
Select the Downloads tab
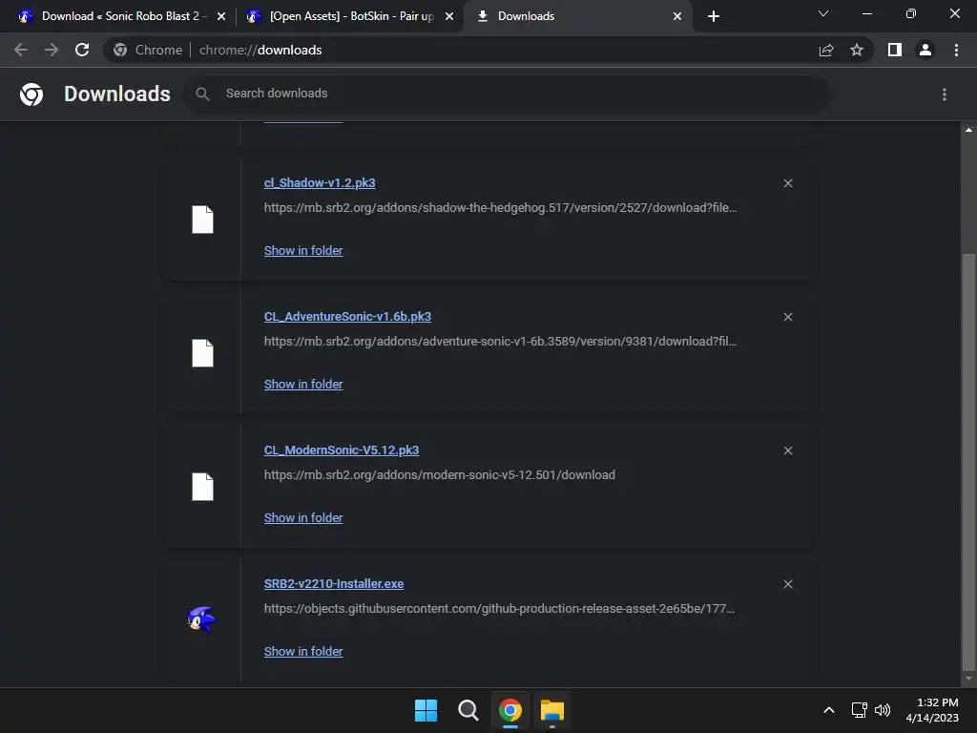pos(577,16)
